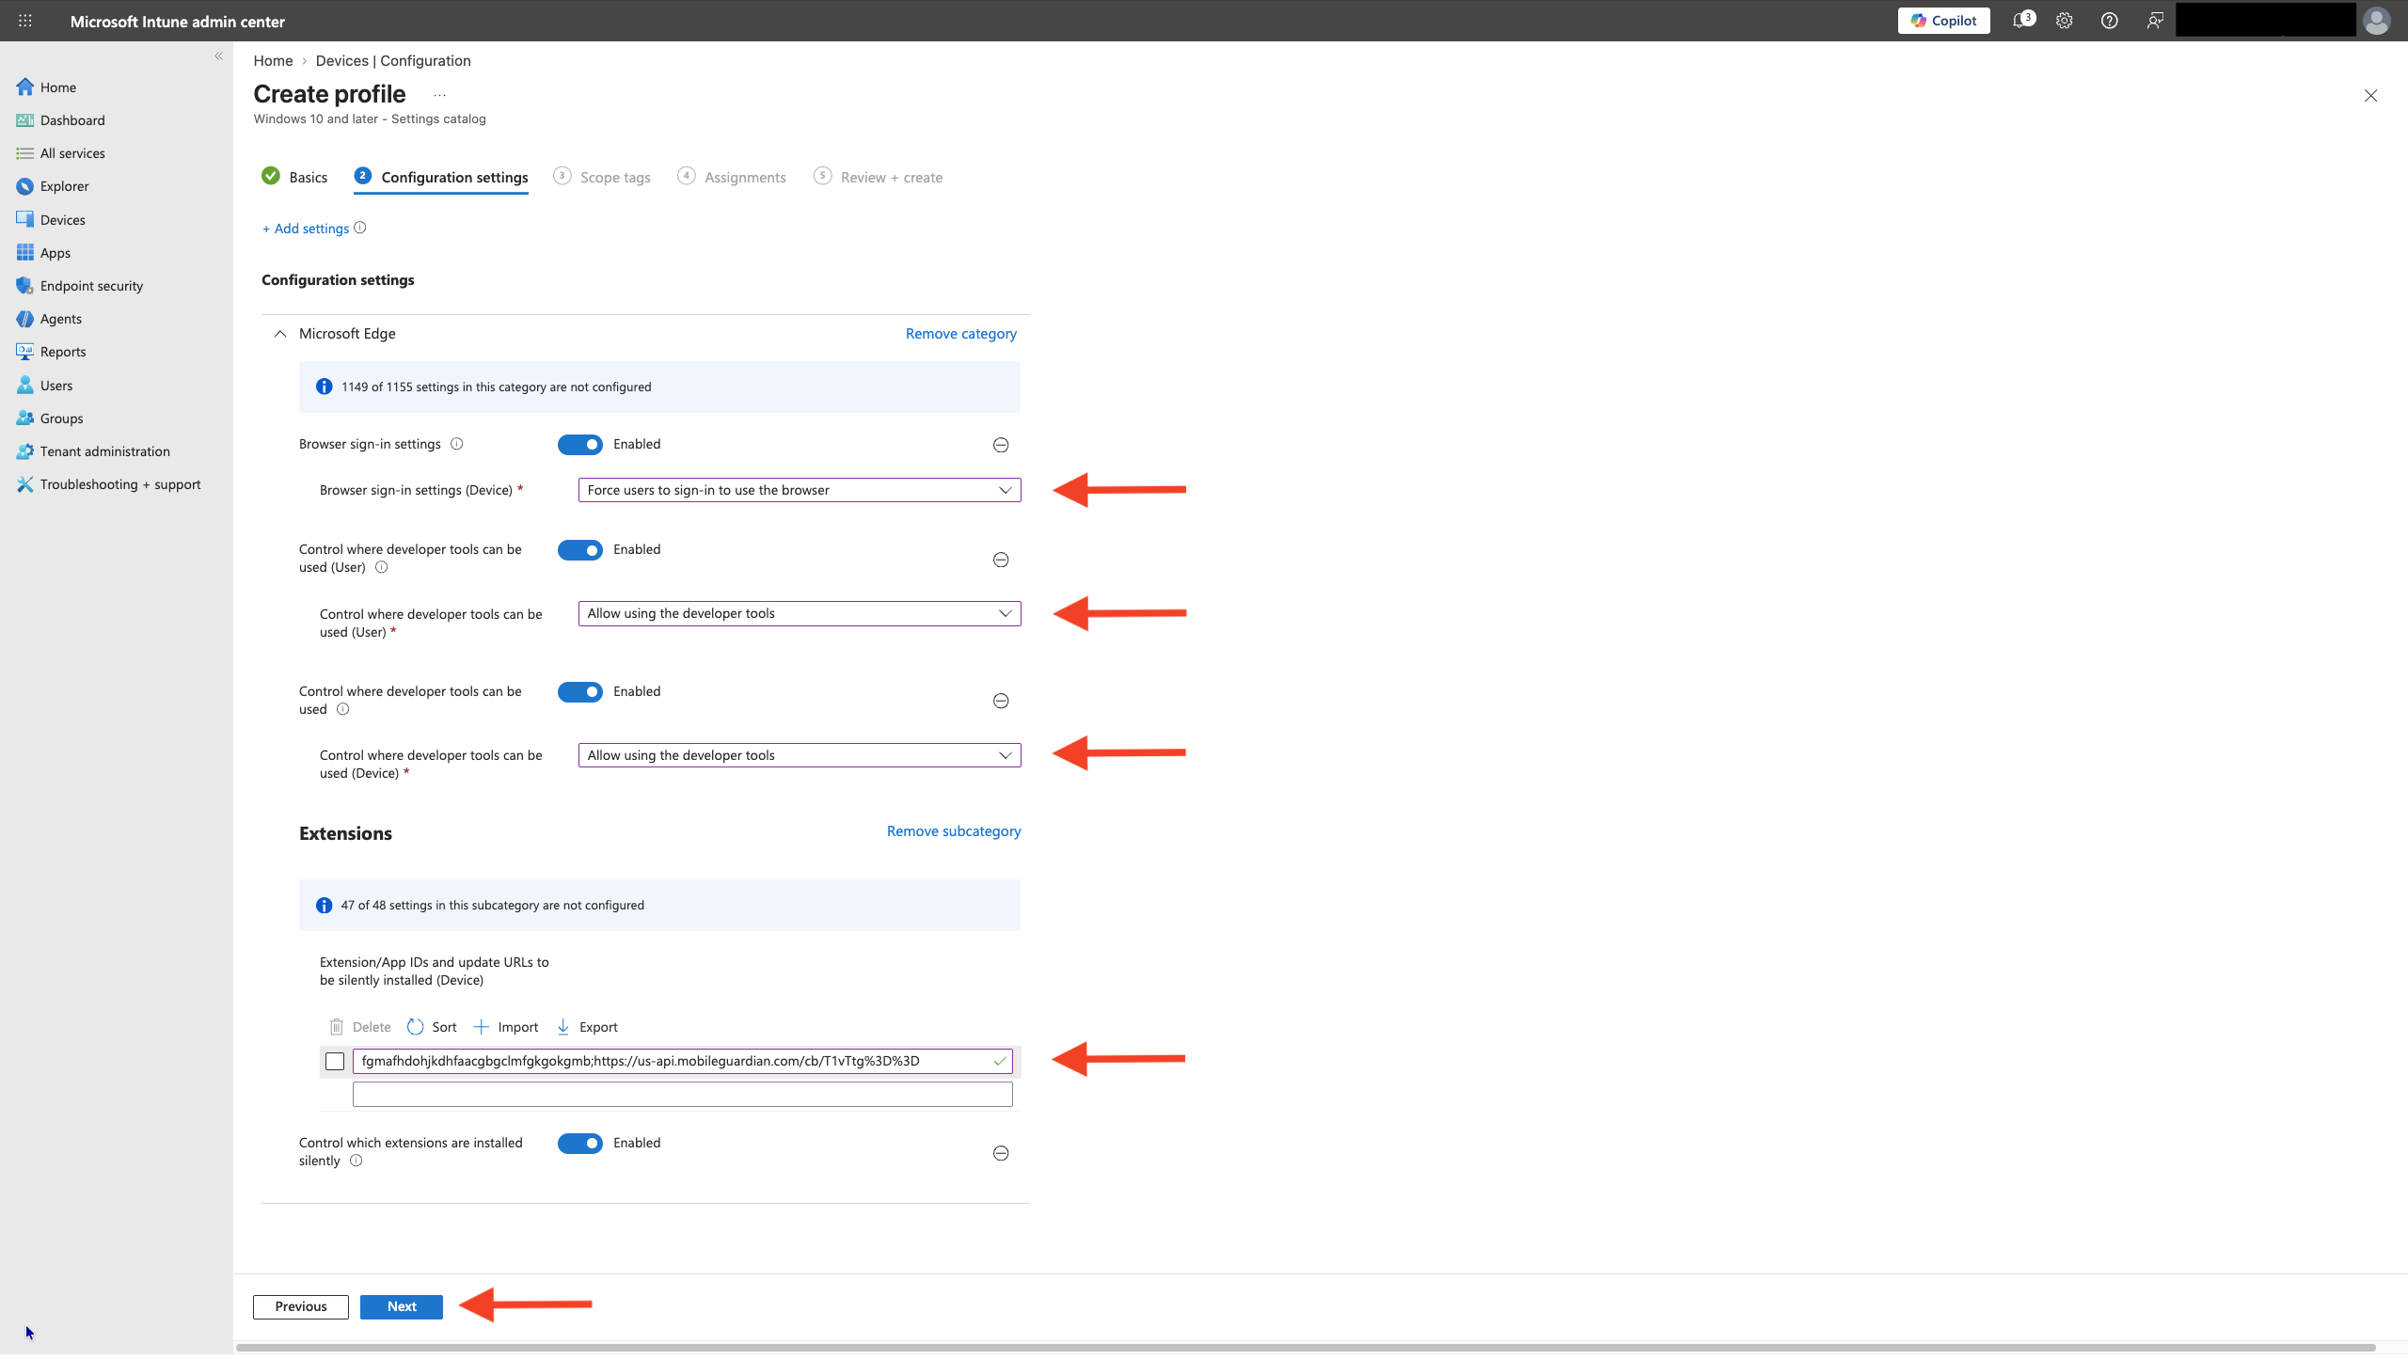Open Copilot from the header
This screenshot has width=2408, height=1359.
(x=1944, y=21)
